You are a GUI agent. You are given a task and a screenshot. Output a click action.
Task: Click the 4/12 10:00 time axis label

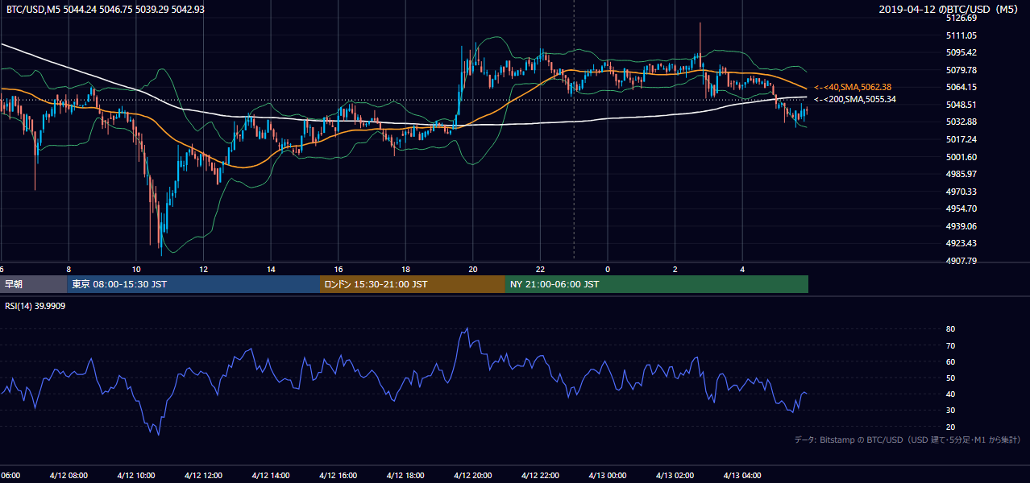(135, 476)
